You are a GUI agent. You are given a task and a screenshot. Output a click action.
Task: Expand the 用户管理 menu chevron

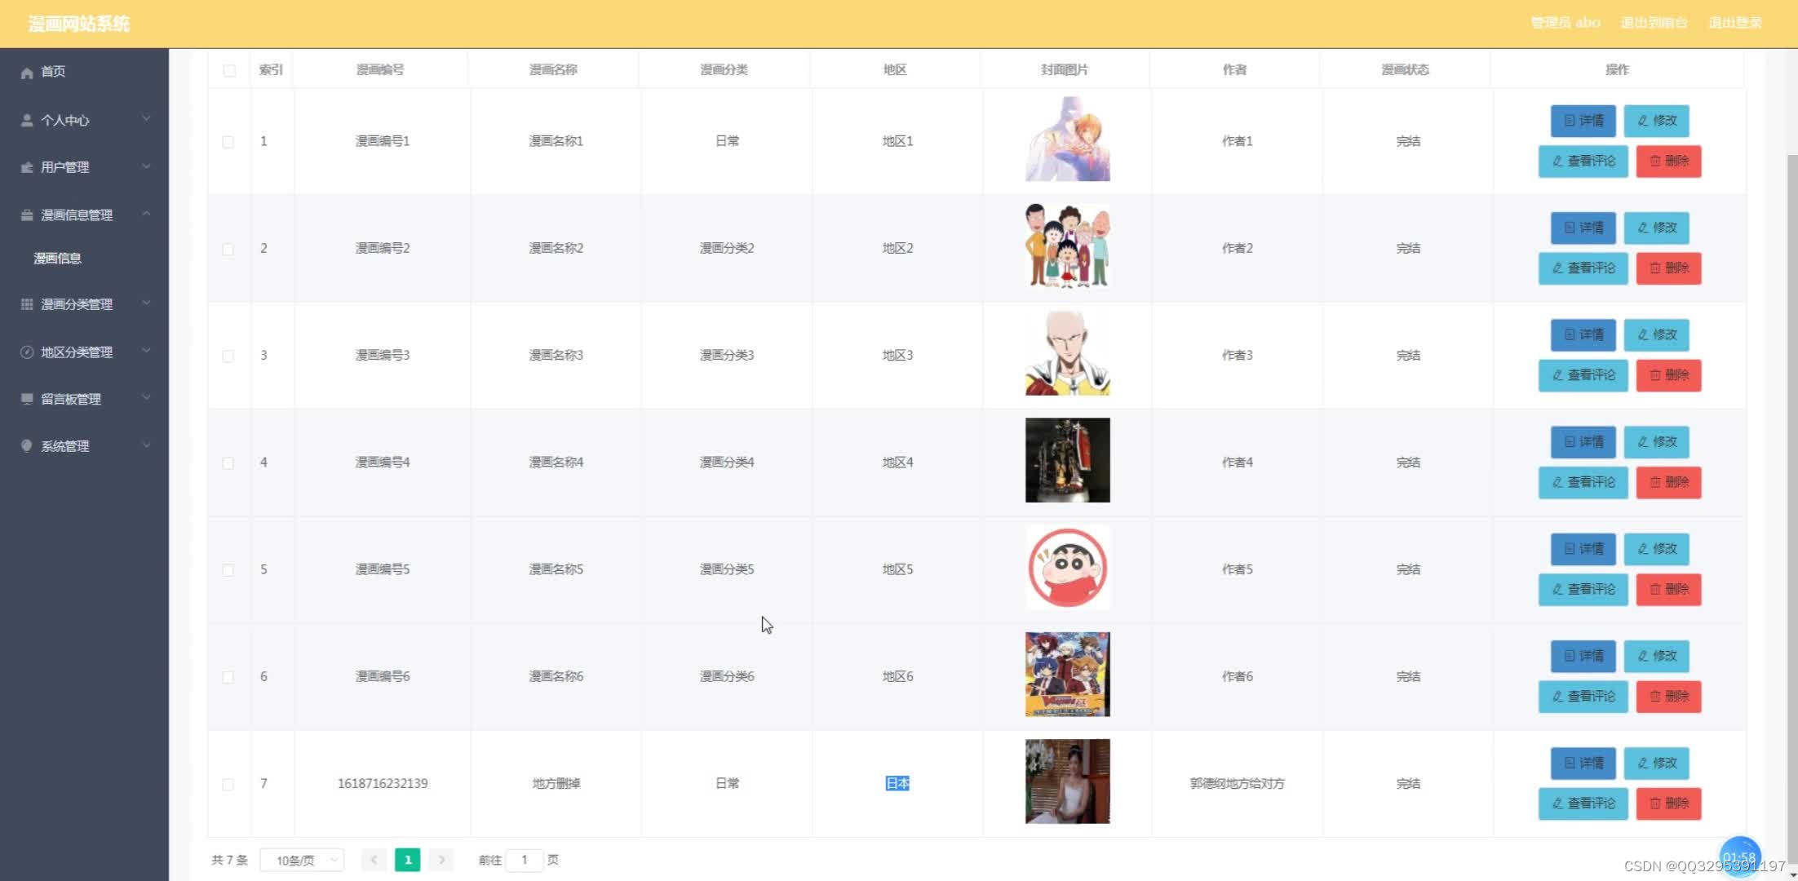[x=146, y=166]
